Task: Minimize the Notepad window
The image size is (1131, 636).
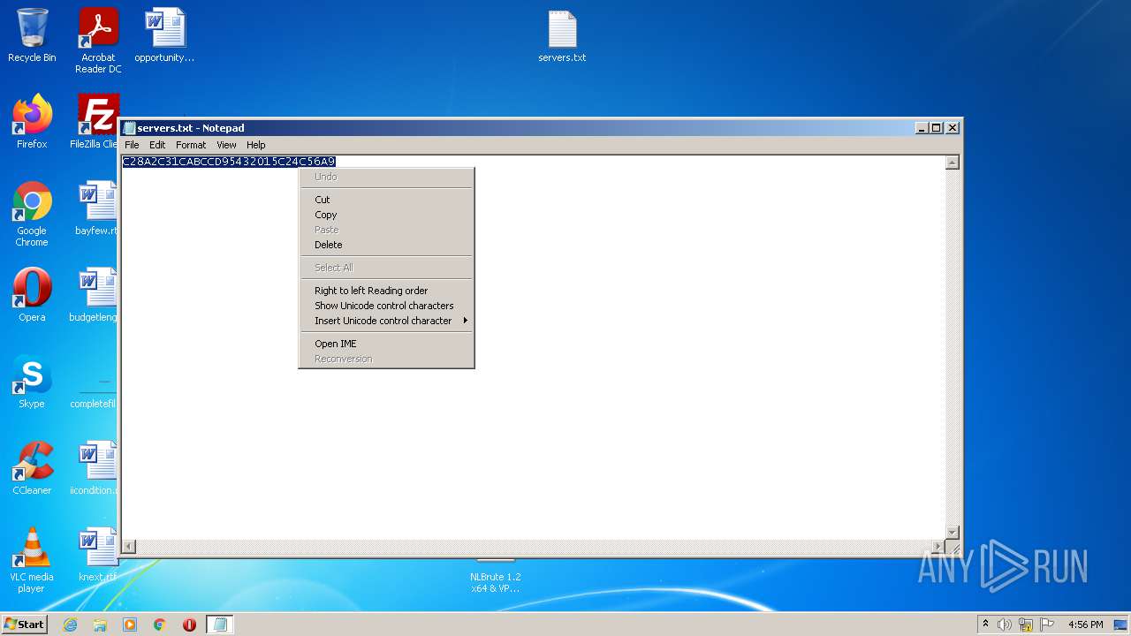Action: click(922, 128)
